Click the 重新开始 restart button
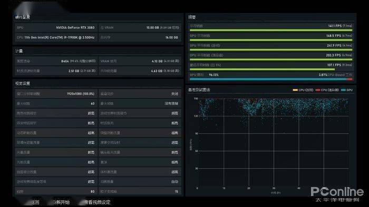 (62, 202)
